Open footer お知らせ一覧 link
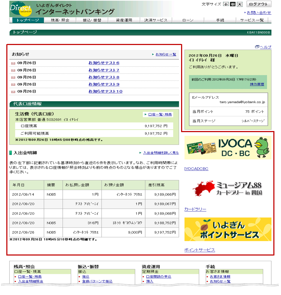The width and height of the screenshot is (281, 295). [220, 281]
